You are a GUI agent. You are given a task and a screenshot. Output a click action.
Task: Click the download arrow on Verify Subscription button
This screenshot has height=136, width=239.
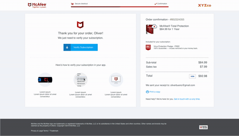point(67,47)
